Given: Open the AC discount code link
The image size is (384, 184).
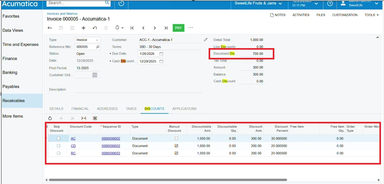Looking at the screenshot, I should [x=73, y=139].
